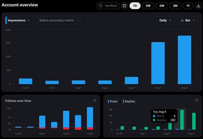Click the Aug 5 impressions bar
203x139 pixels.
point(184,60)
